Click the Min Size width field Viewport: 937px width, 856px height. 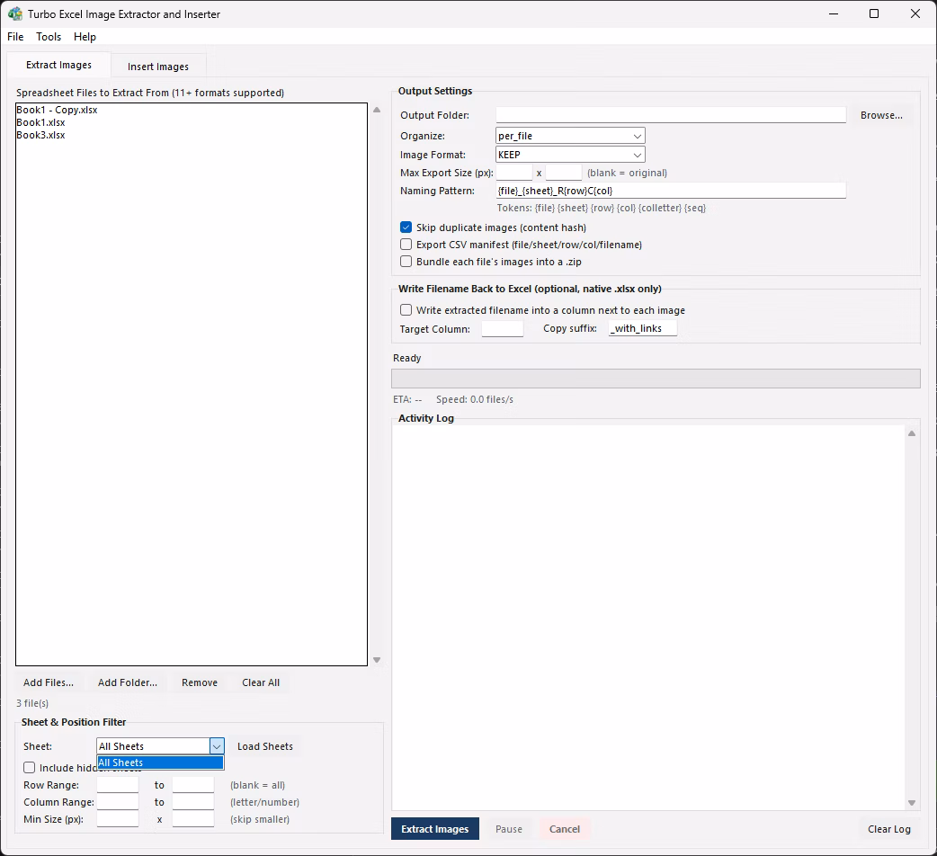[118, 819]
